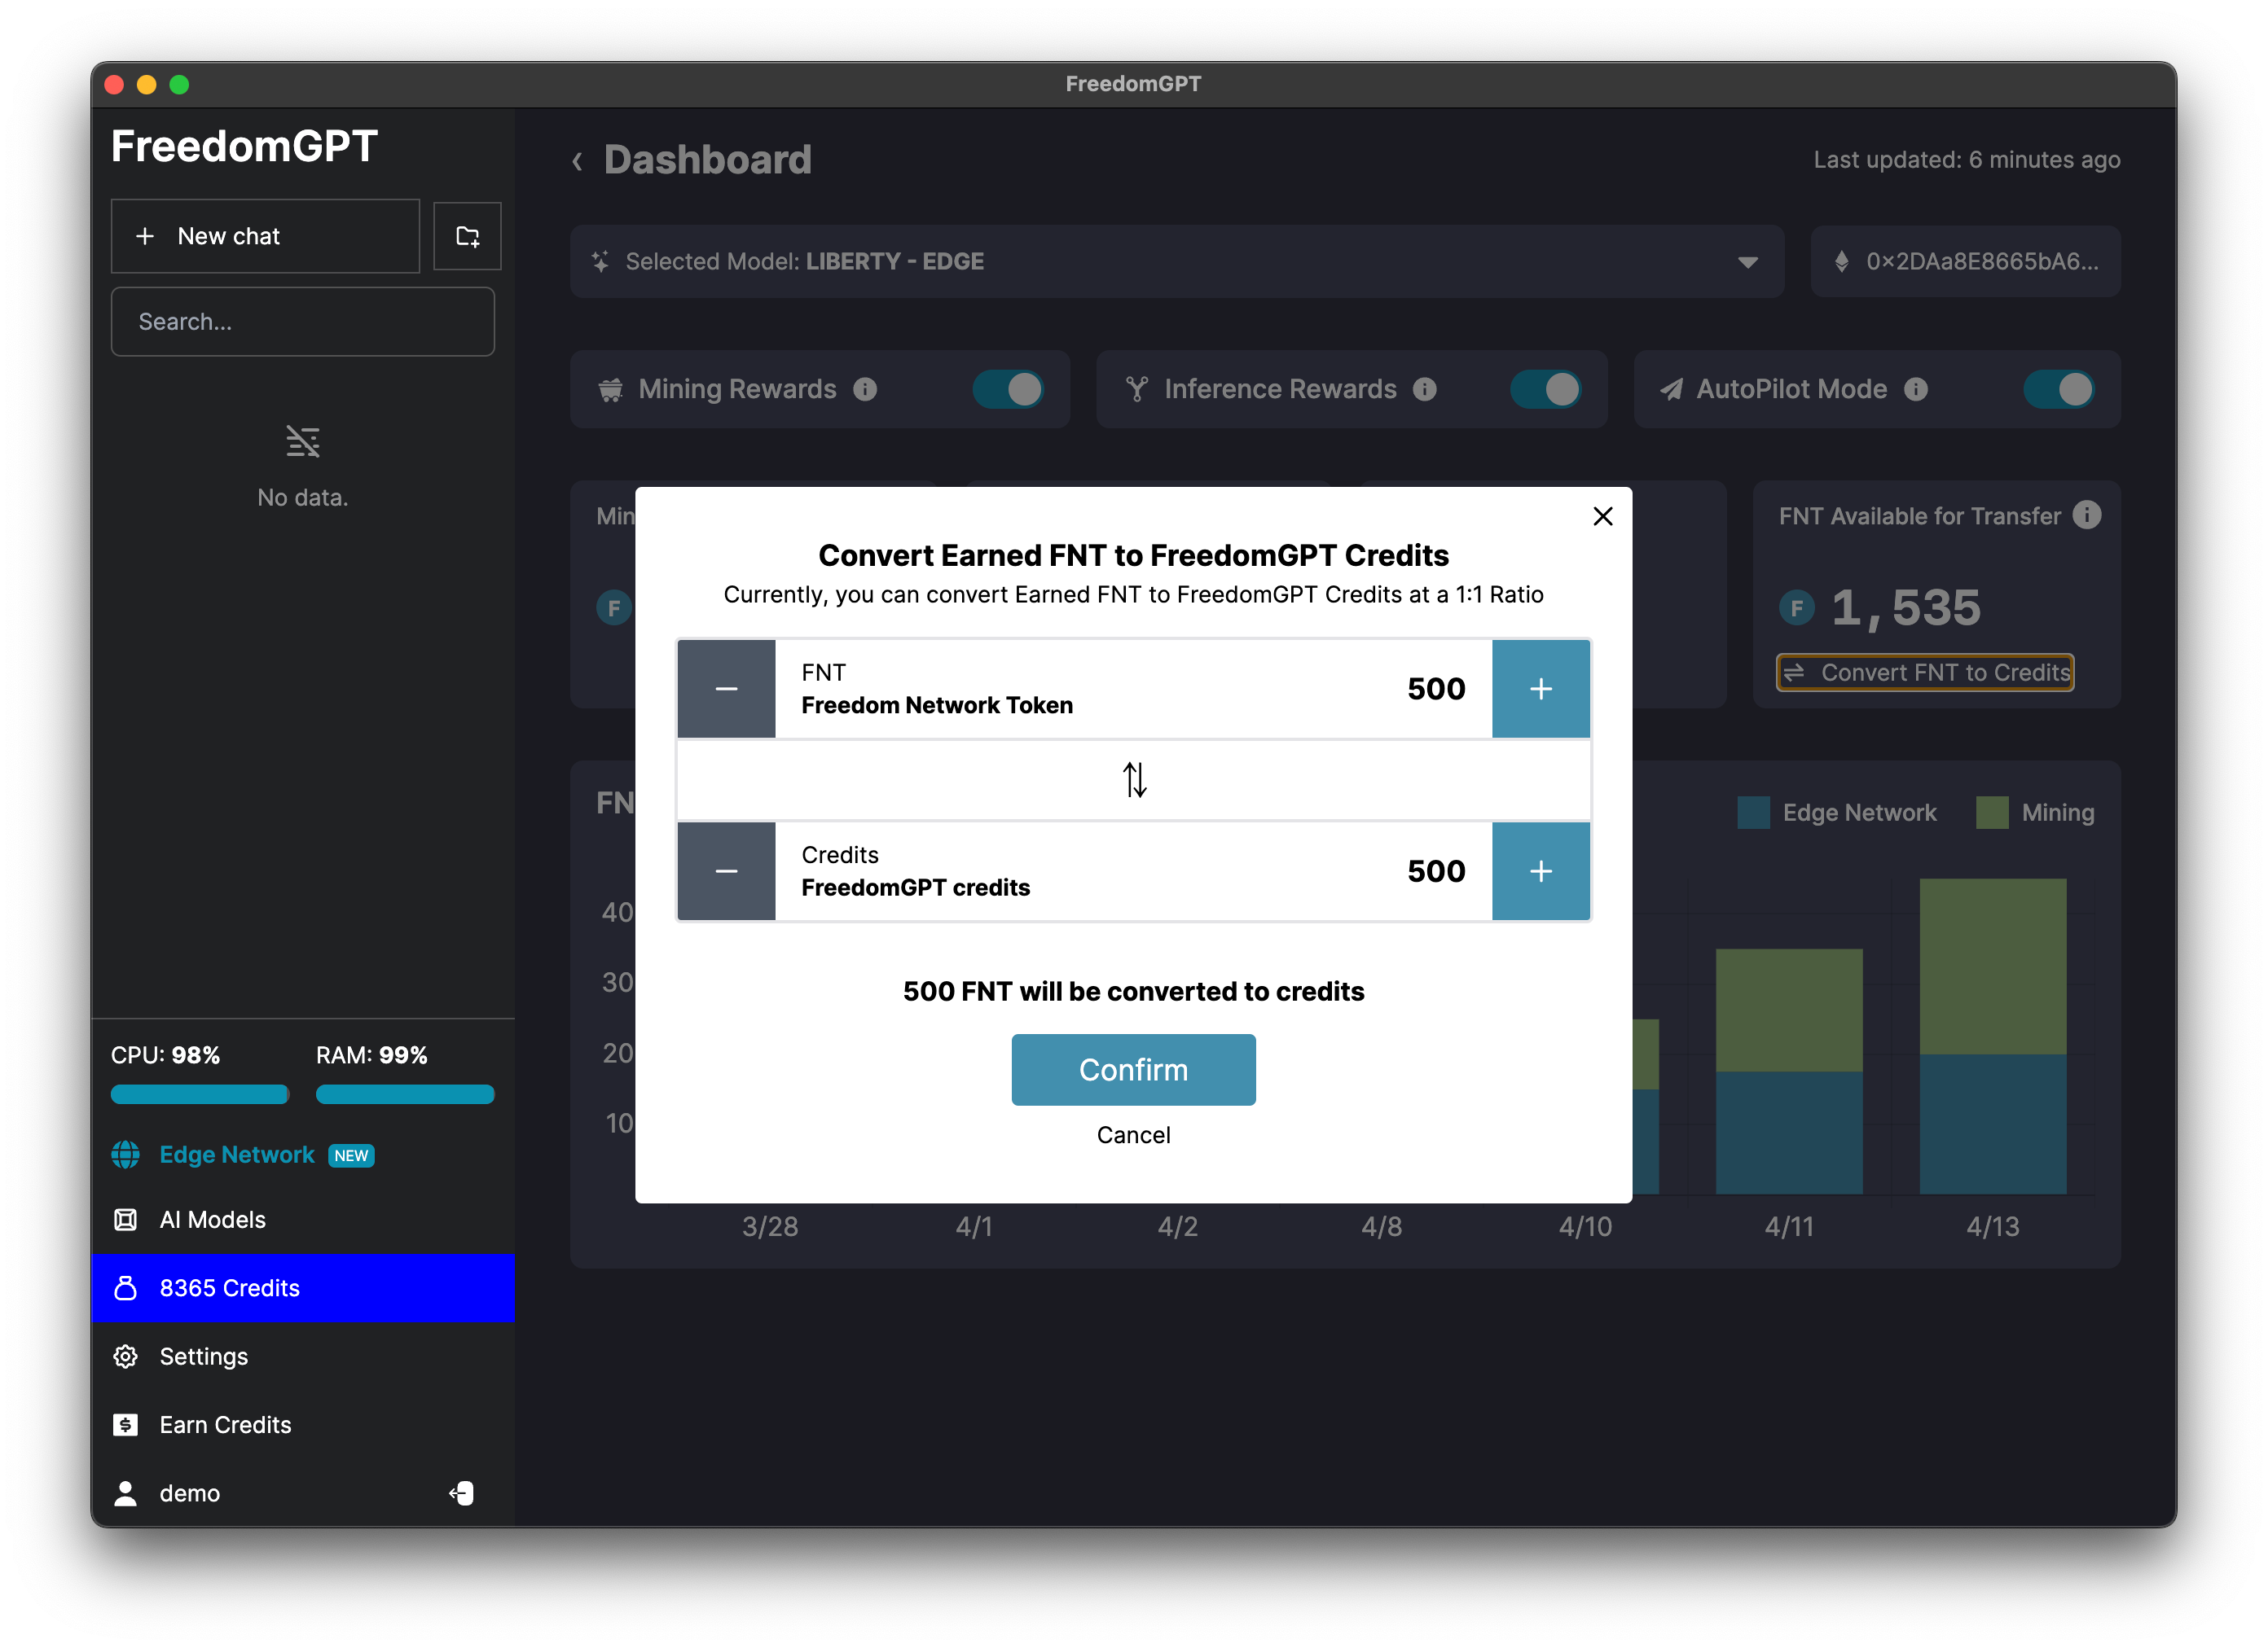Cancel the conversion dialog
This screenshot has width=2268, height=1648.
coord(1133,1134)
